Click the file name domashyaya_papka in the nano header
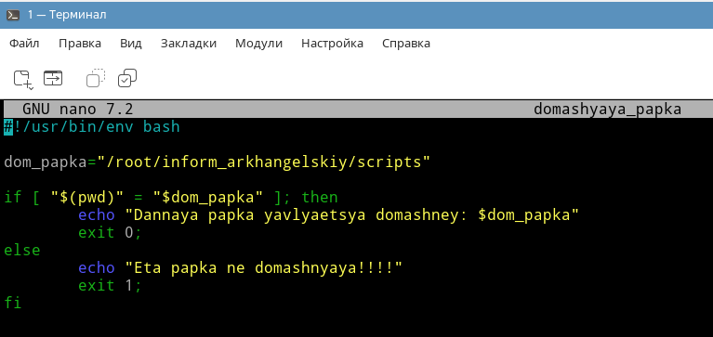This screenshot has height=337, width=713. coord(608,110)
